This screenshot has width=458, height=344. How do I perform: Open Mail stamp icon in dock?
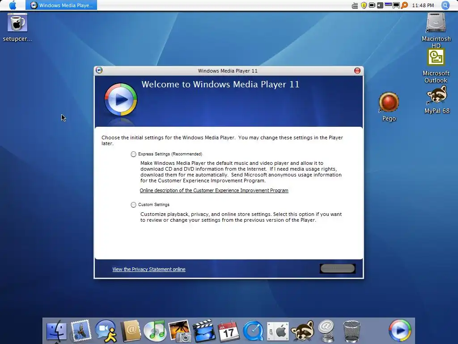(81, 331)
